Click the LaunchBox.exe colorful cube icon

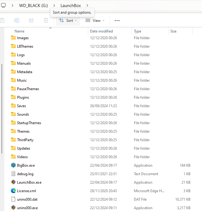13,182
